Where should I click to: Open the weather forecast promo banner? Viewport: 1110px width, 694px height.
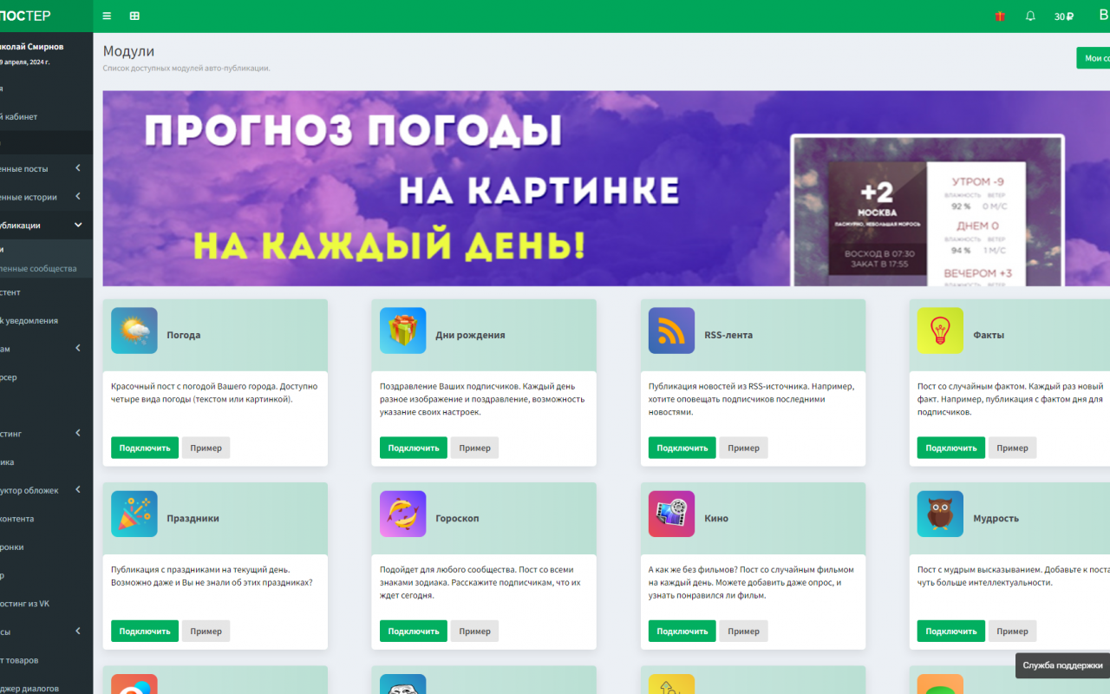(x=606, y=188)
